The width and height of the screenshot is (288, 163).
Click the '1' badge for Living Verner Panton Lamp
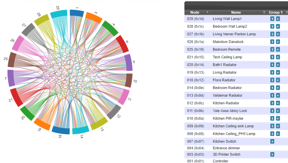pyautogui.click(x=272, y=34)
